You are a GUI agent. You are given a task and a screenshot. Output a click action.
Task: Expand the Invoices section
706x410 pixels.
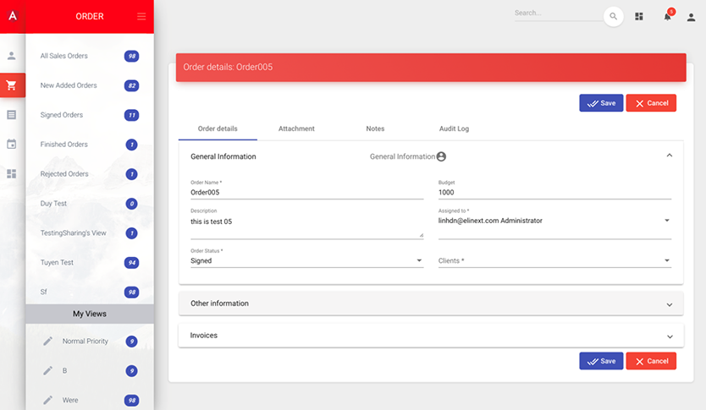[430, 336]
